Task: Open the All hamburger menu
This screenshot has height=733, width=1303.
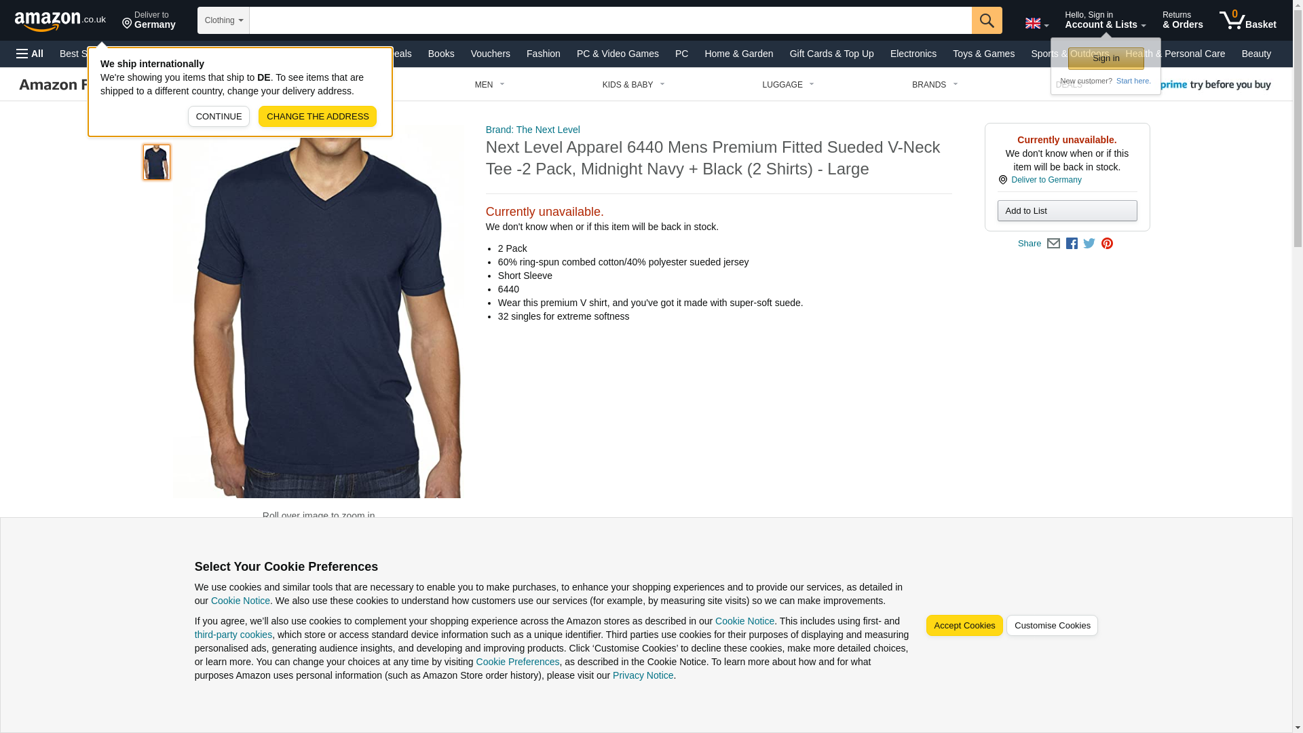Action: pos(30,54)
